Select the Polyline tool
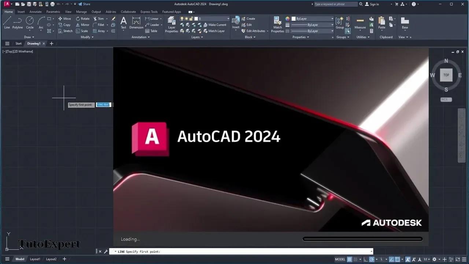Image resolution: width=469 pixels, height=264 pixels. (18, 22)
